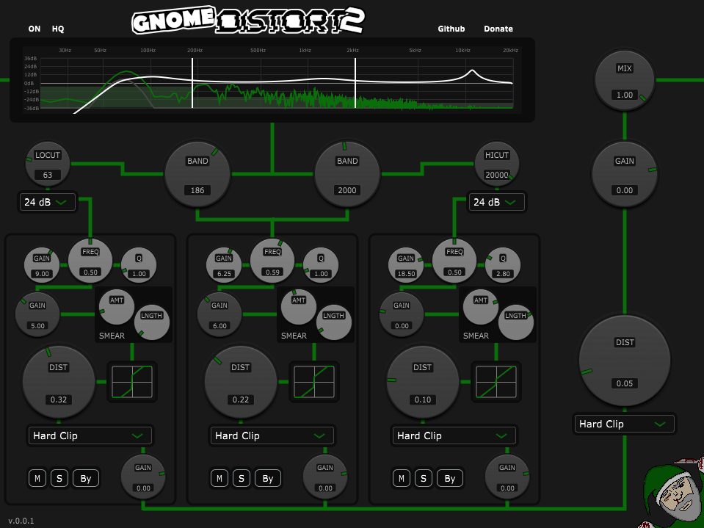Click the gnome mascot image

(672, 493)
